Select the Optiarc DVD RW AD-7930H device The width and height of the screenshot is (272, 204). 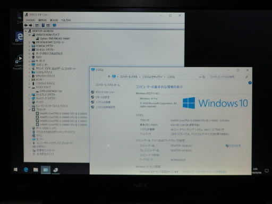click(x=55, y=39)
